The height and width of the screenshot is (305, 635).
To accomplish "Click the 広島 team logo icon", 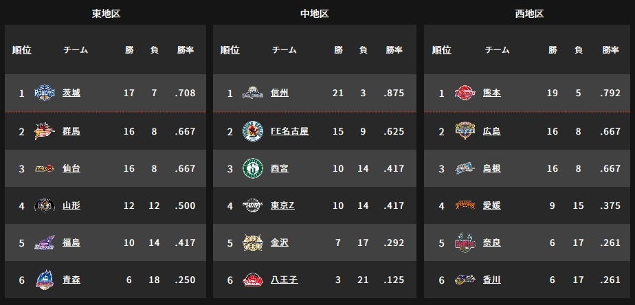I will coord(465,131).
